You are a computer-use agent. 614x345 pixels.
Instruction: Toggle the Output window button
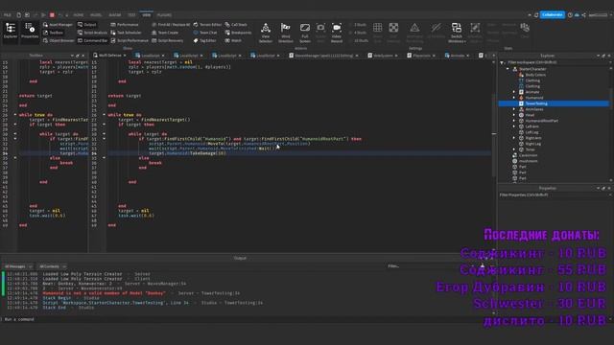pos(87,25)
